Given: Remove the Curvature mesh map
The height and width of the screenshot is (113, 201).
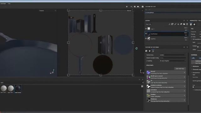Looking at the screenshot, I should 184,91.
